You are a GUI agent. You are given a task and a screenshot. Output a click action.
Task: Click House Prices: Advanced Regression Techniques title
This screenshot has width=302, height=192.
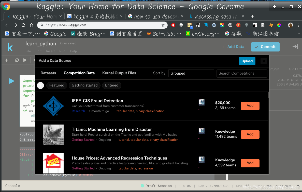pos(119,158)
